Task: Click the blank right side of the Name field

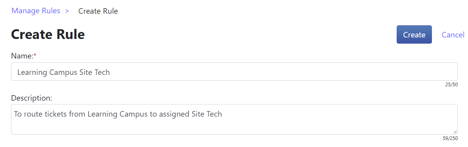Action: [283, 72]
